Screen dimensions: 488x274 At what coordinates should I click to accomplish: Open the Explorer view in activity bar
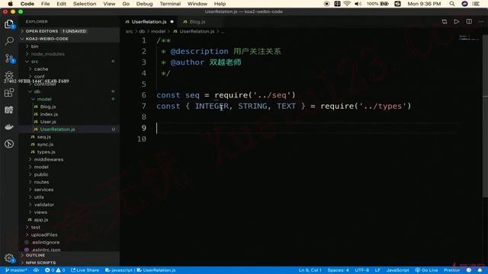9,24
